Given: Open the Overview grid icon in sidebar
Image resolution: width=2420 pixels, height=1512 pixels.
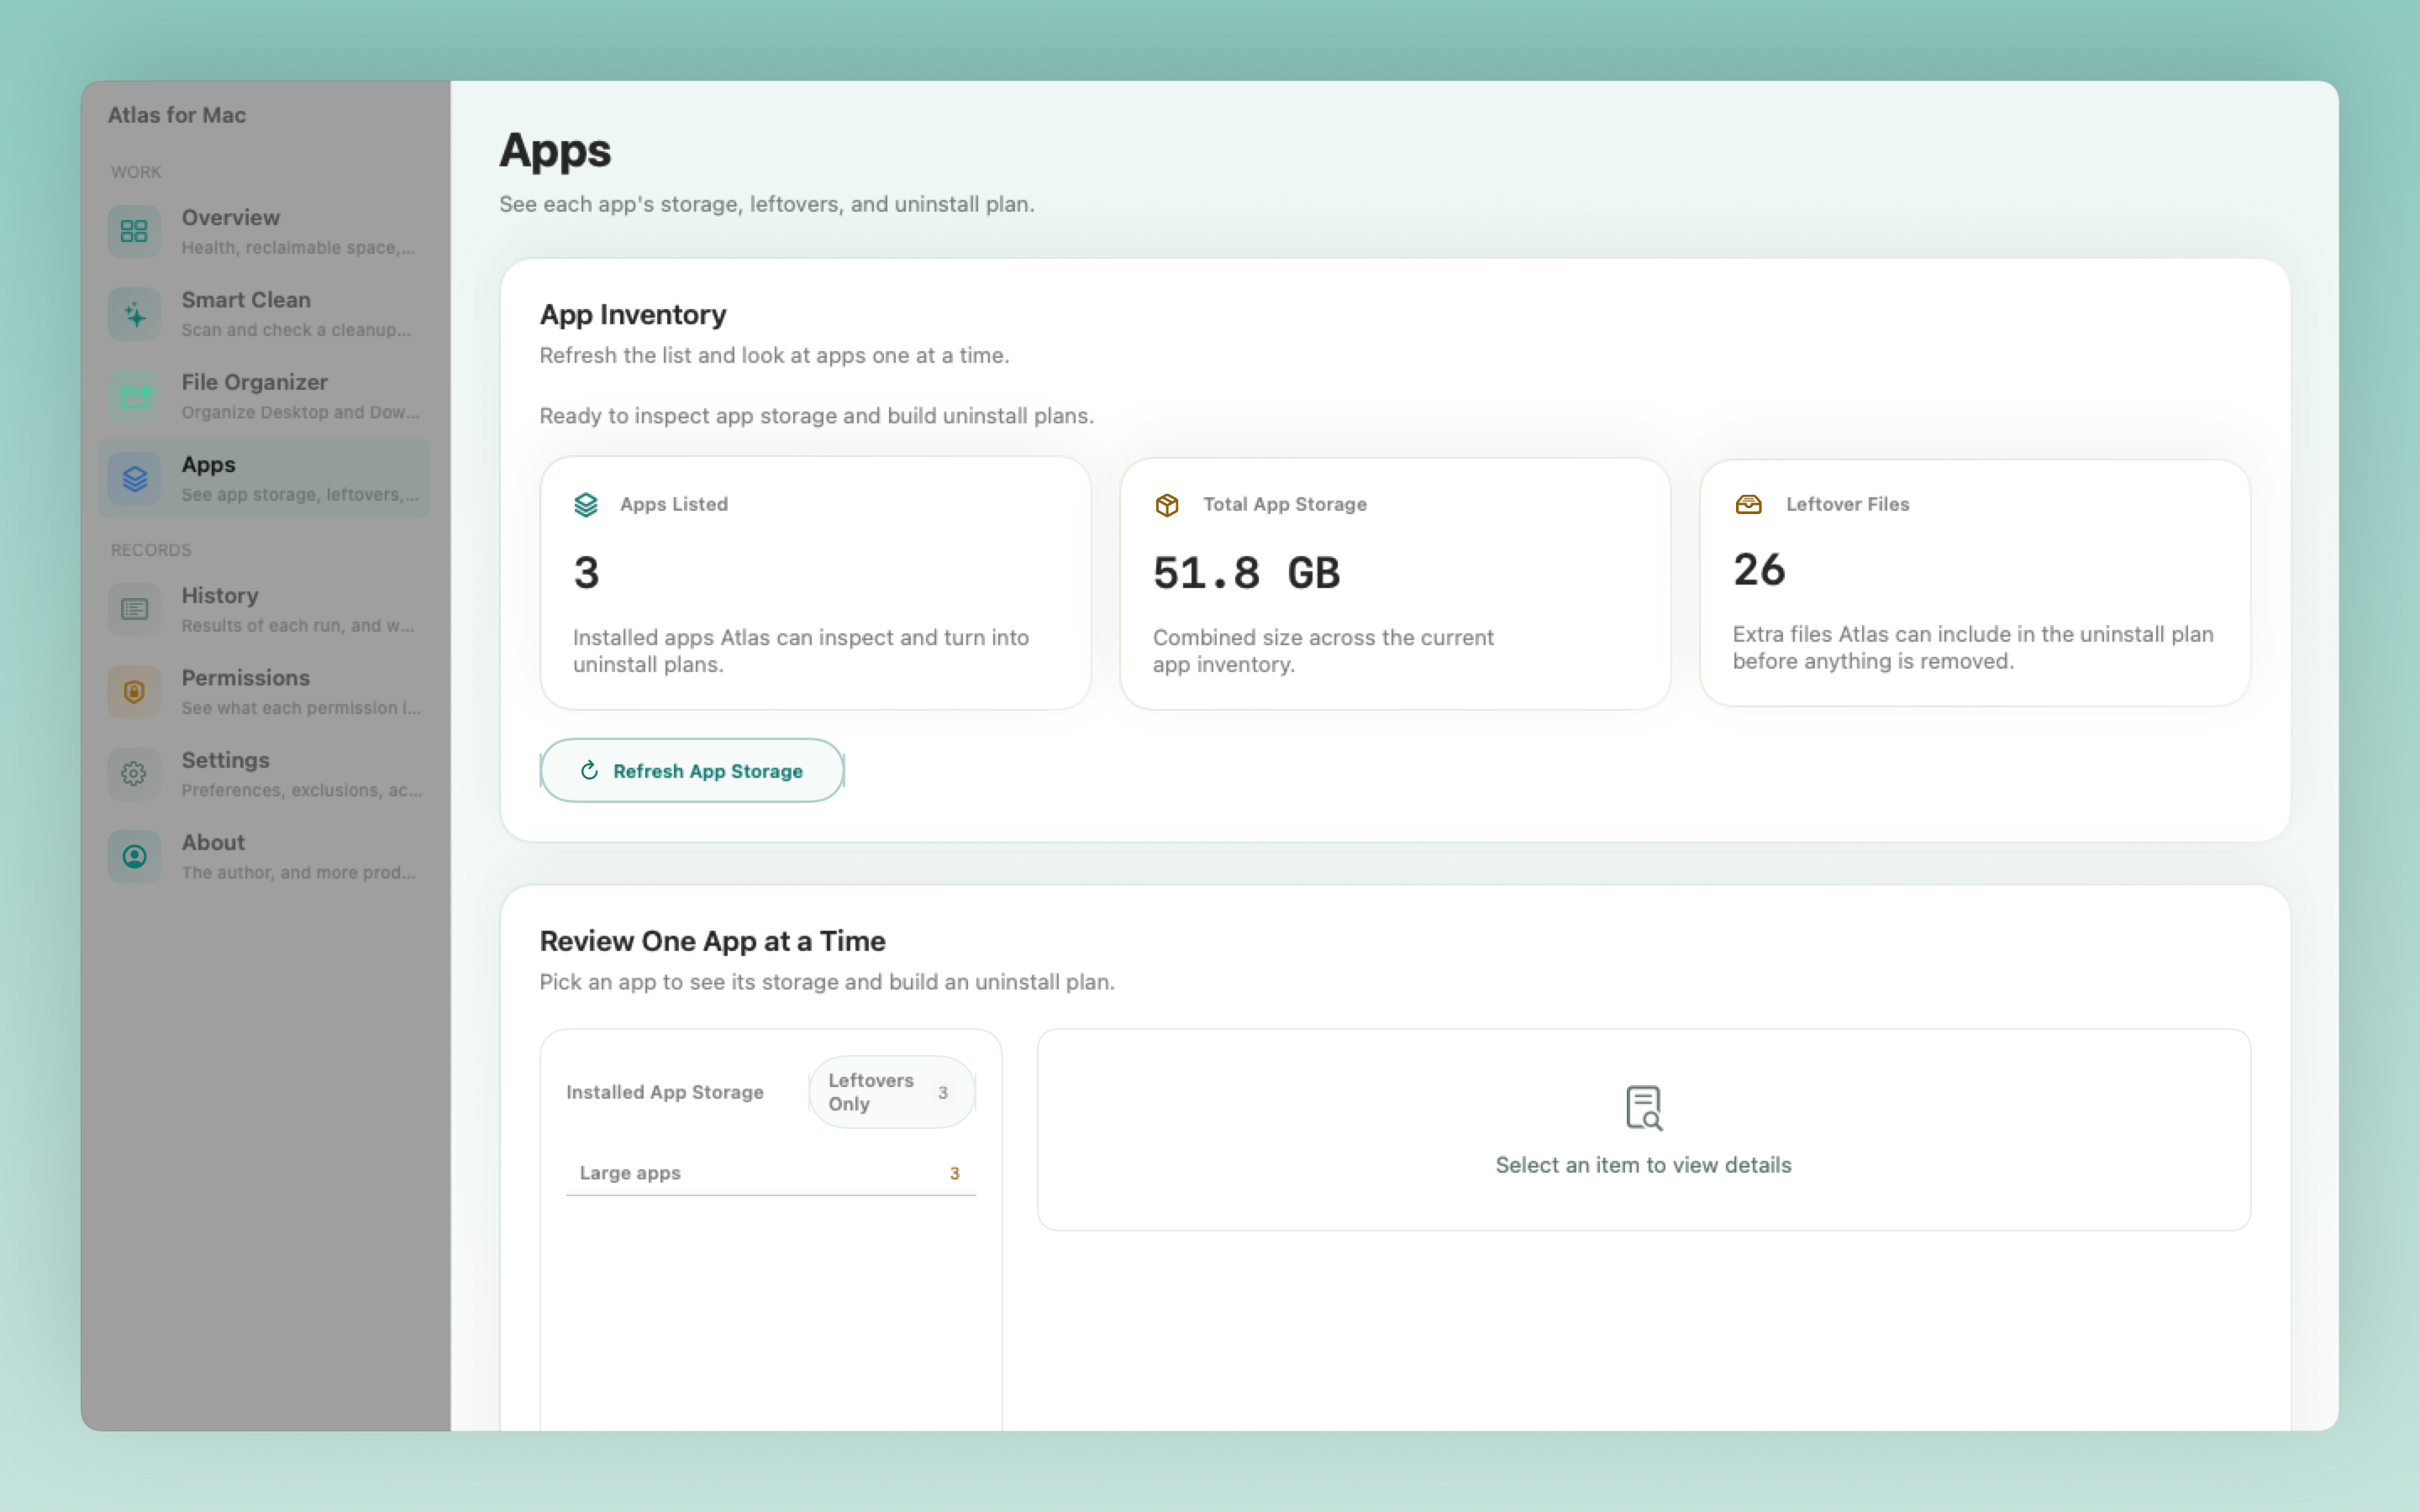Looking at the screenshot, I should click(x=134, y=231).
